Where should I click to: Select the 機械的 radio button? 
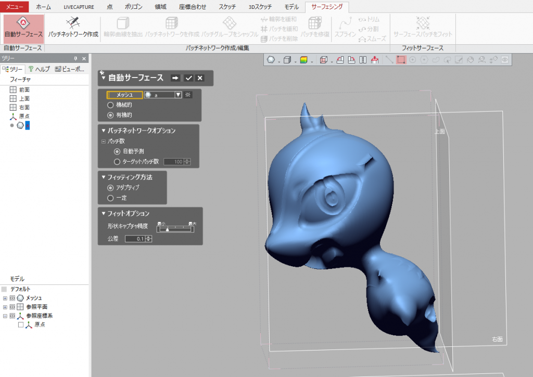tap(110, 105)
